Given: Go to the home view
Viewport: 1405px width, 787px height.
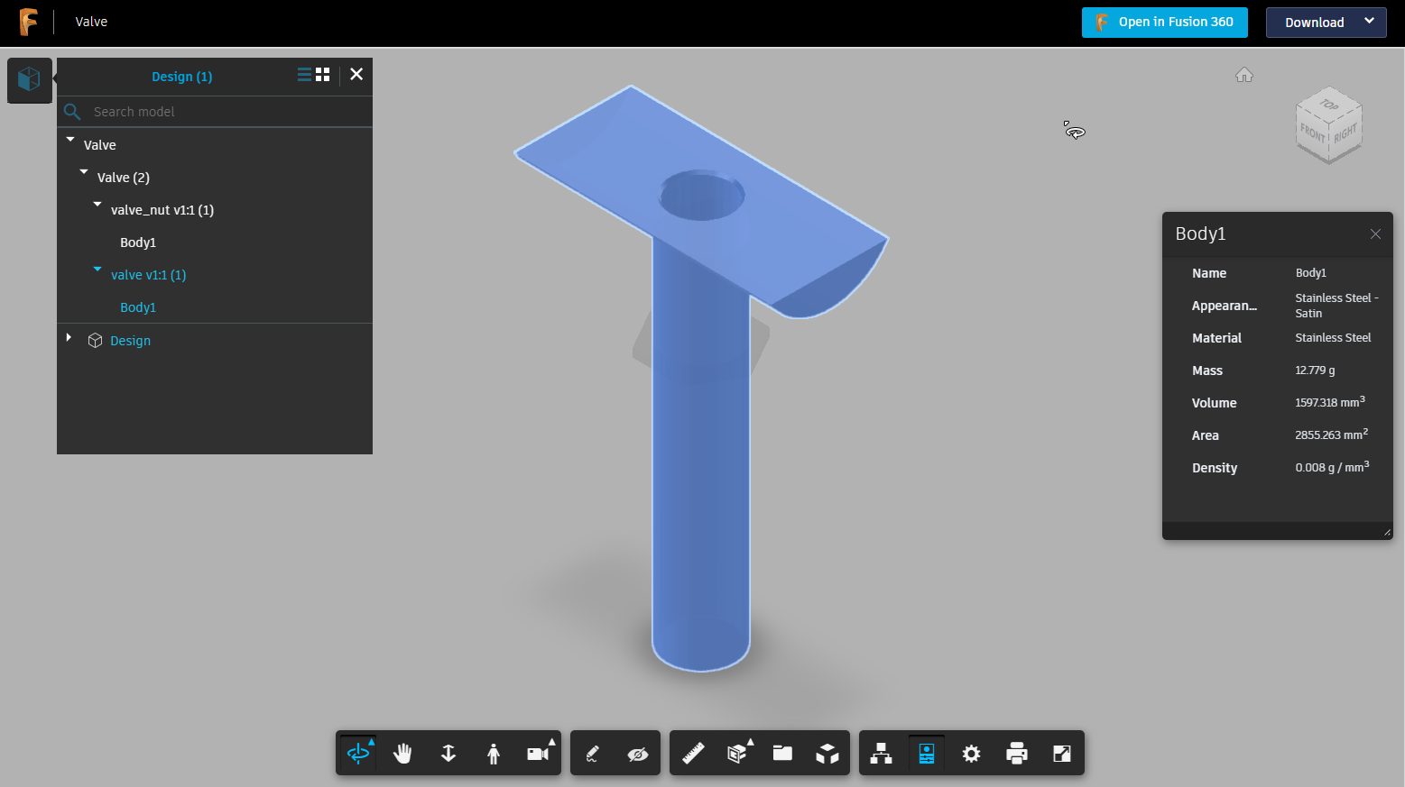Looking at the screenshot, I should [x=1244, y=76].
